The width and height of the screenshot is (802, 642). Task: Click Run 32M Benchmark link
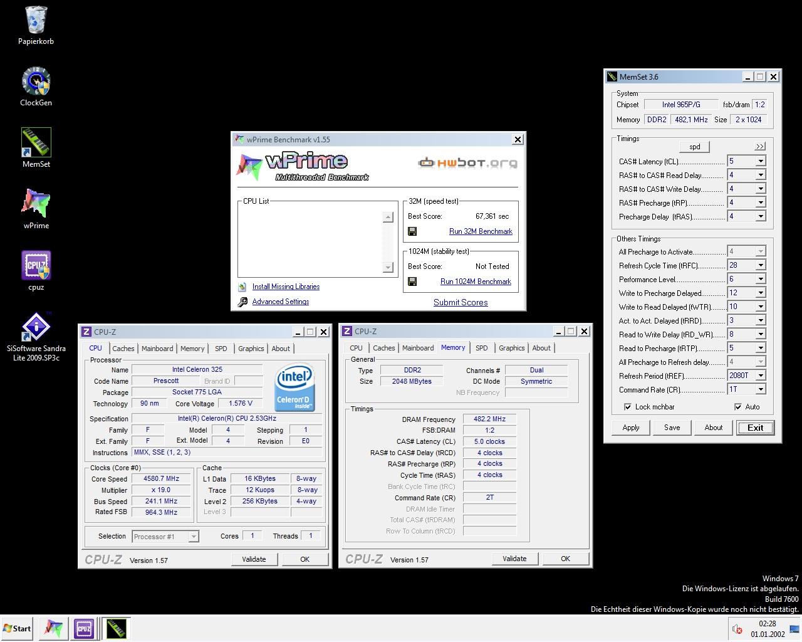tap(481, 231)
